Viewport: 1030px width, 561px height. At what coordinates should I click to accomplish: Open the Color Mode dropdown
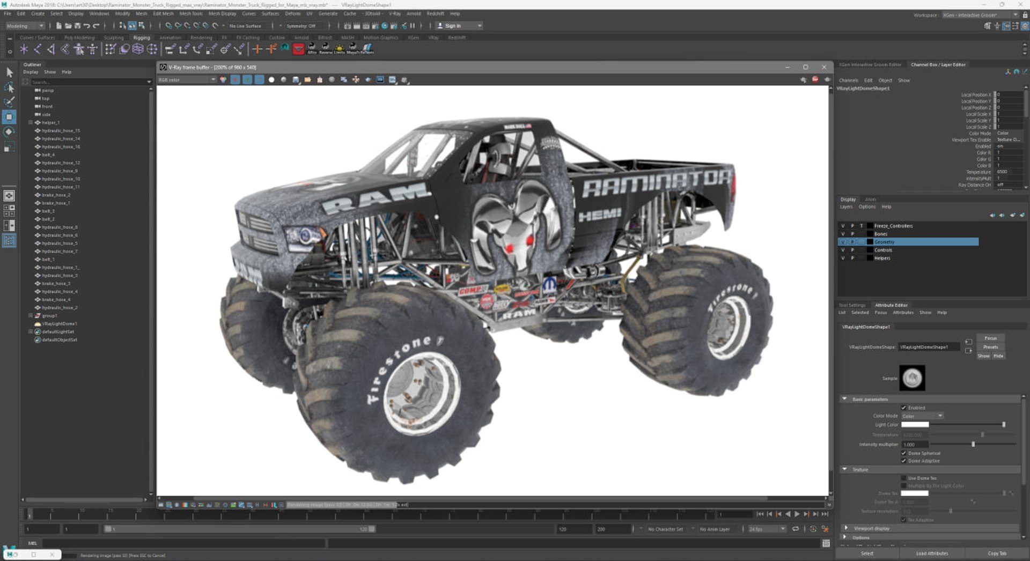point(922,416)
